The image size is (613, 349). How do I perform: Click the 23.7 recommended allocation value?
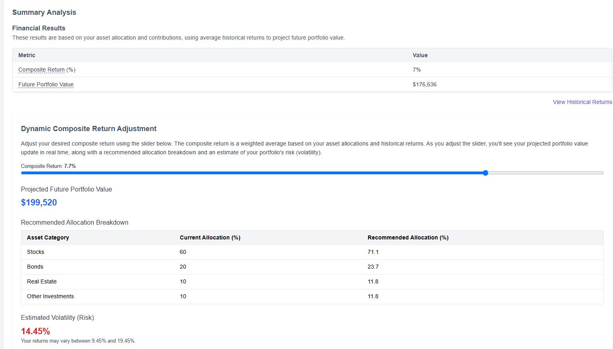pyautogui.click(x=373, y=267)
